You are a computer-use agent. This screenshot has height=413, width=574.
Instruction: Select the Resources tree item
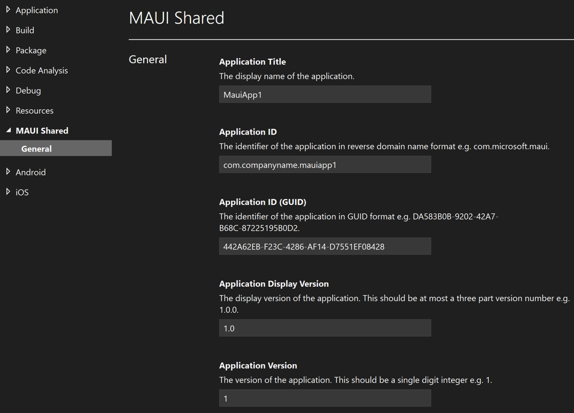coord(33,110)
